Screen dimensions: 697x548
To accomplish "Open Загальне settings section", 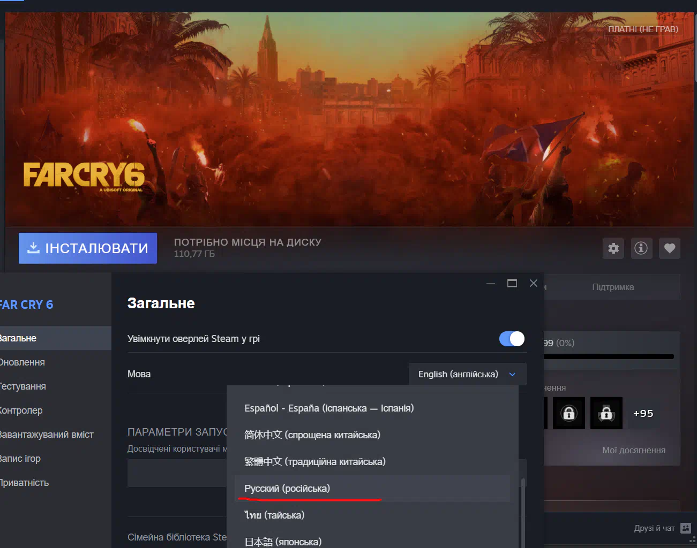I will (56, 338).
